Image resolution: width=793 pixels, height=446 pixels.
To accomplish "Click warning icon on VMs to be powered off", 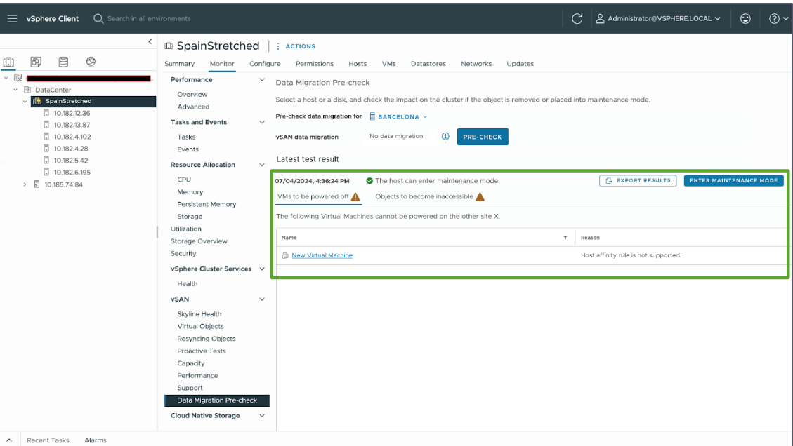I will tap(355, 197).
